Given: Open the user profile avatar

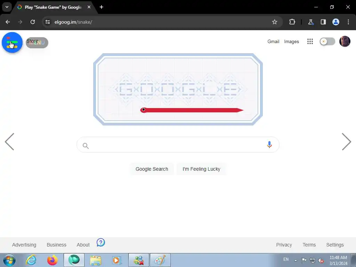Looking at the screenshot, I should tap(345, 41).
